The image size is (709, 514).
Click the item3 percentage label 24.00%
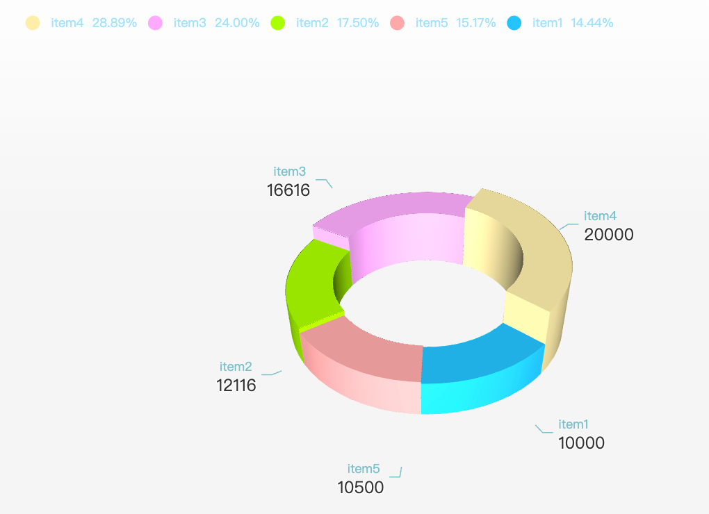coord(238,22)
